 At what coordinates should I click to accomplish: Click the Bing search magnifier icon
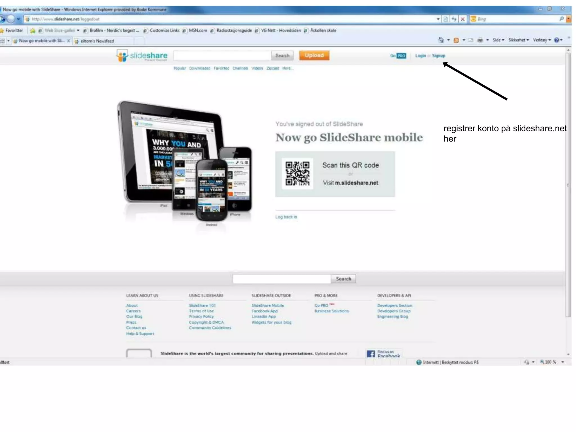click(561, 19)
